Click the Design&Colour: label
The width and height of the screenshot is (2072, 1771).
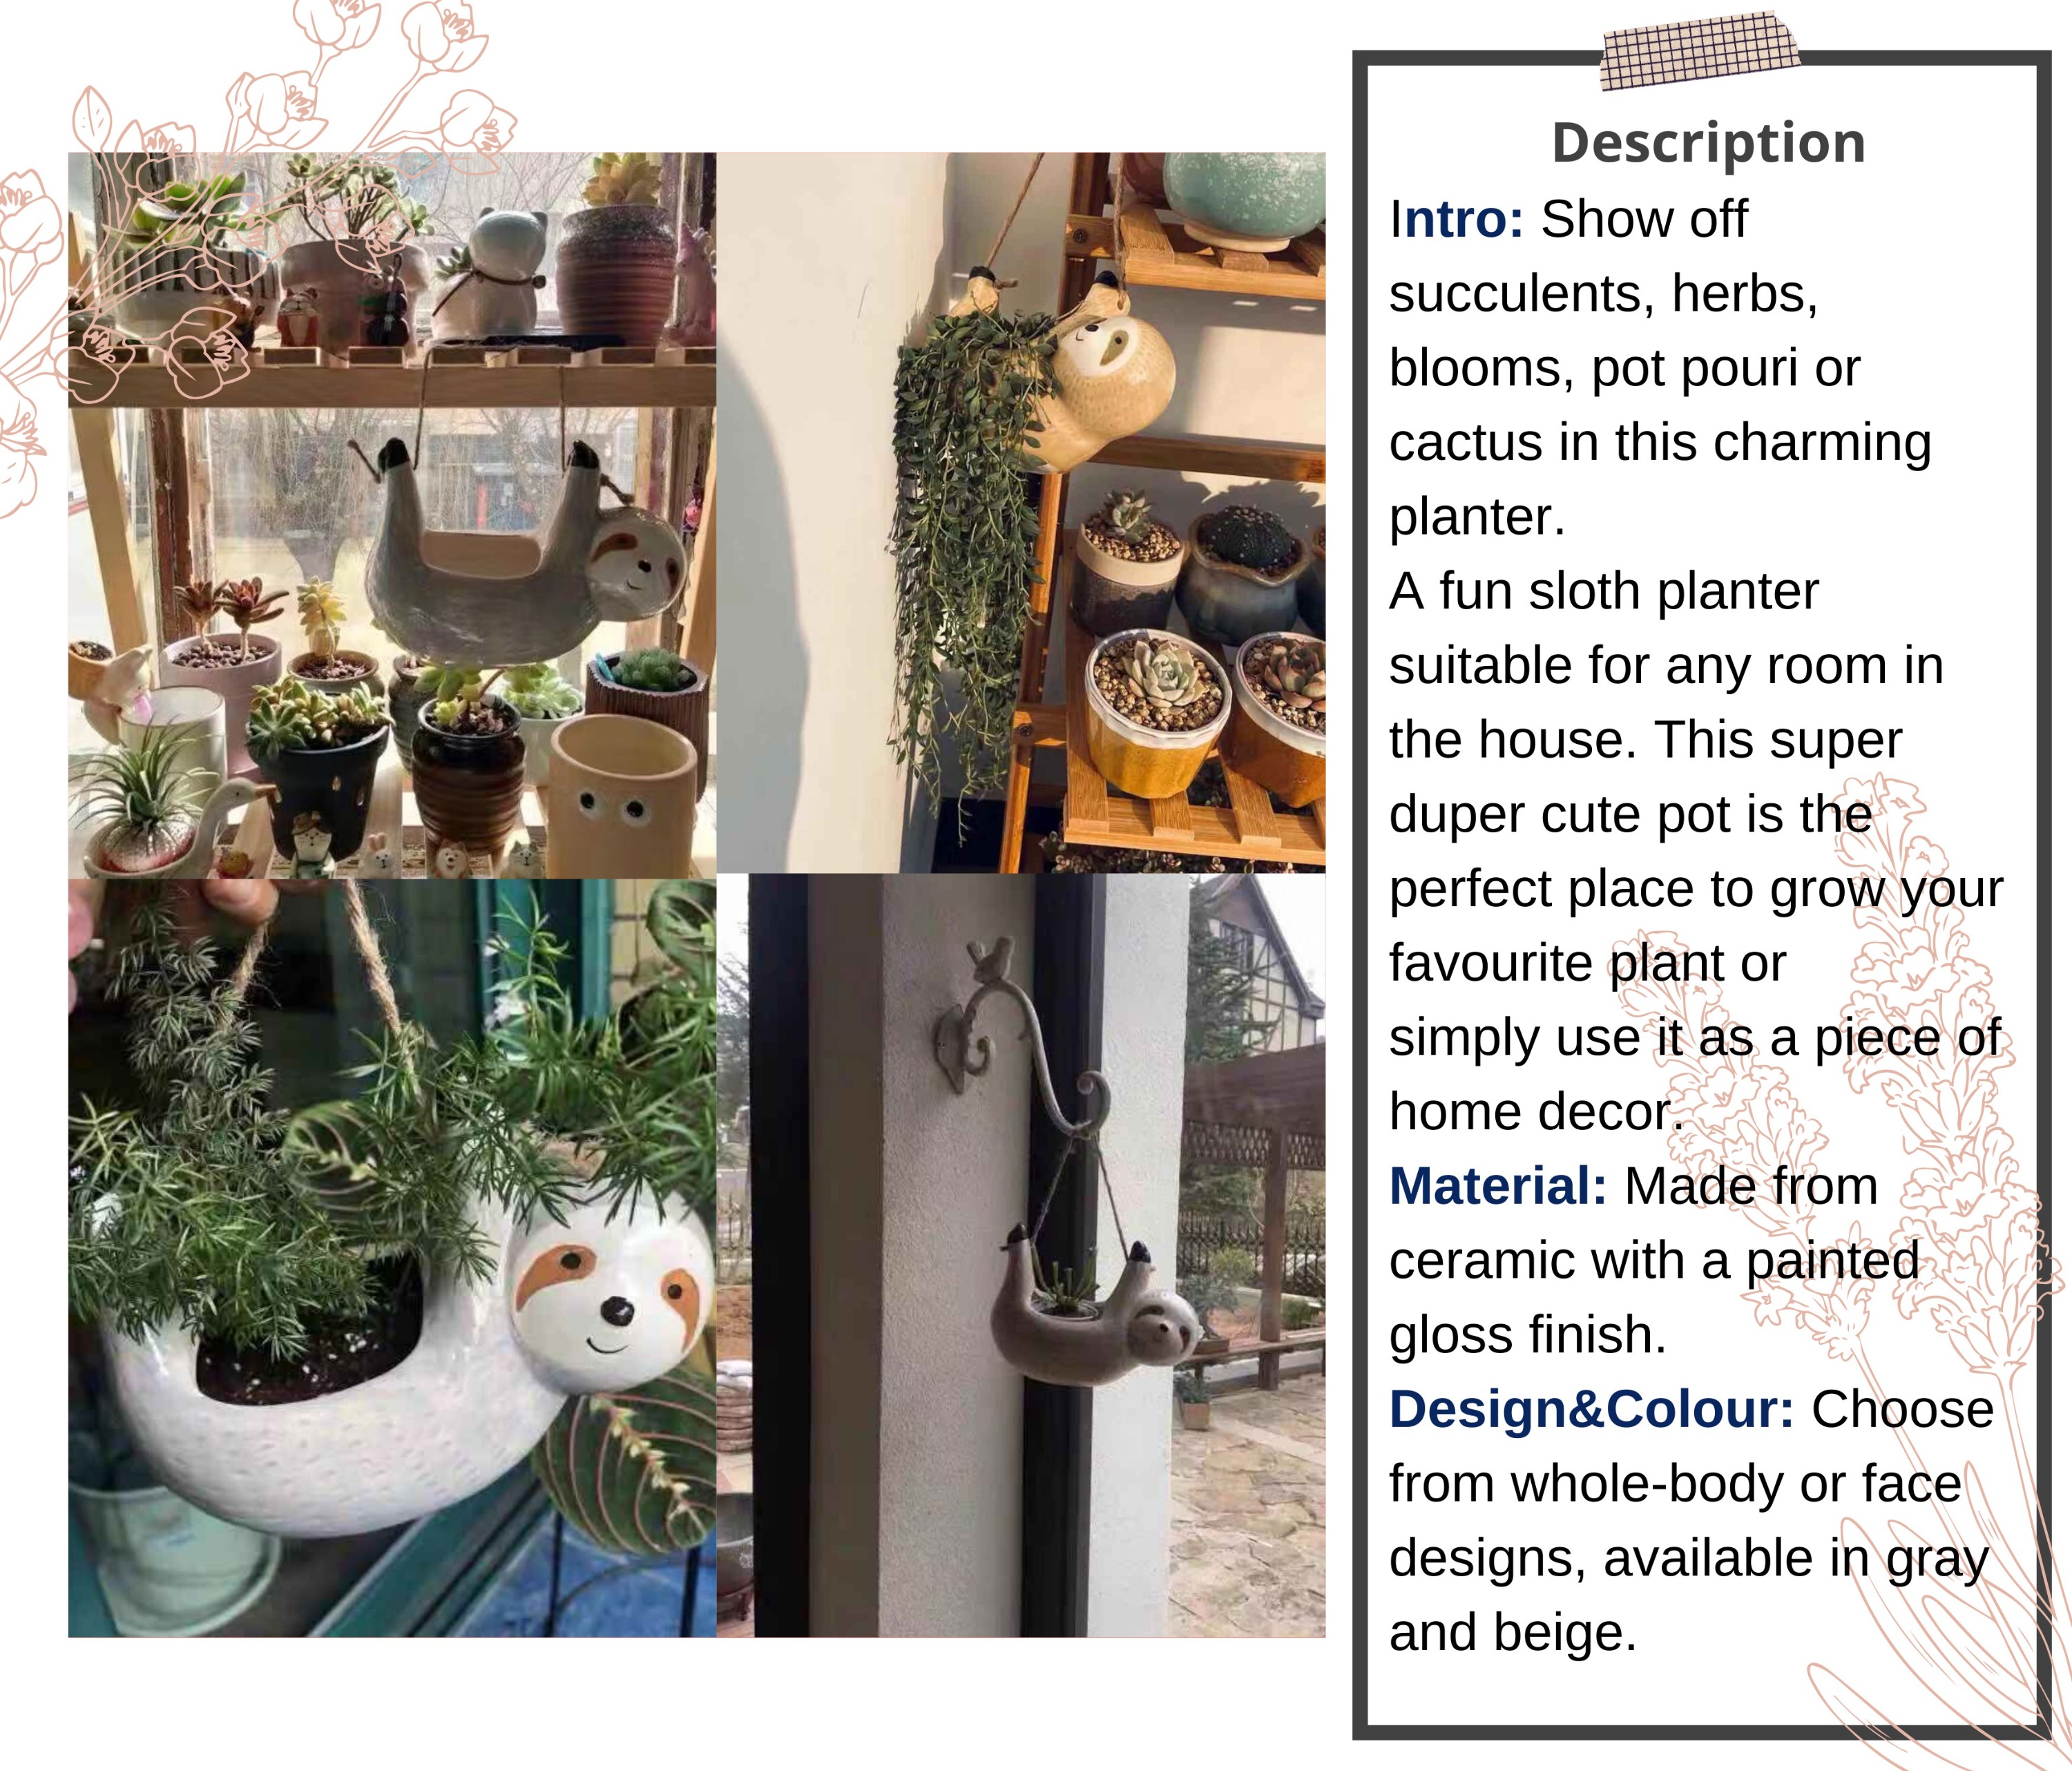click(x=1591, y=1409)
